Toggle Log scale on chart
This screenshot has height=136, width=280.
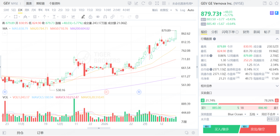click(x=183, y=10)
